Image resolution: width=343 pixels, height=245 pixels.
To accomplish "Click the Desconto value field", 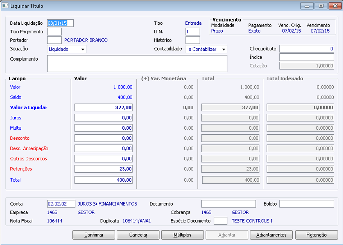I will pyautogui.click(x=103, y=138).
